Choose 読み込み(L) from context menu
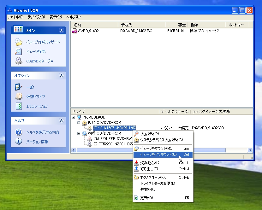Screen dimensions: 262x210 click(163, 163)
